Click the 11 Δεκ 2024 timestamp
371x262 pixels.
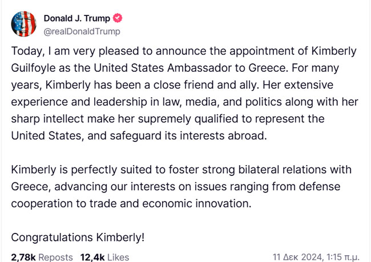297,257
